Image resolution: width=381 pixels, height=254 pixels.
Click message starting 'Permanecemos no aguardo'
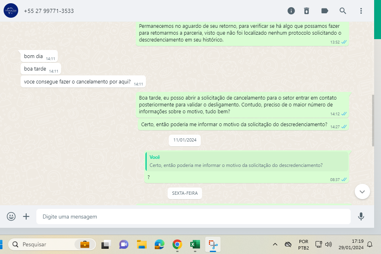tap(242, 33)
